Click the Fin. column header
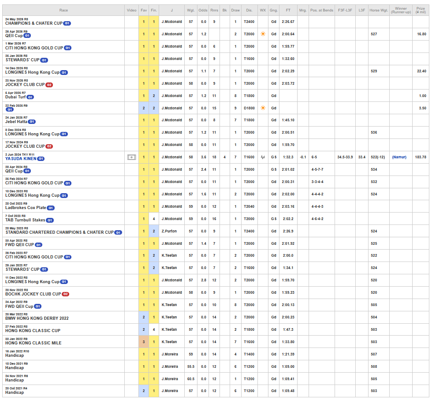The width and height of the screenshot is (432, 400). [154, 10]
